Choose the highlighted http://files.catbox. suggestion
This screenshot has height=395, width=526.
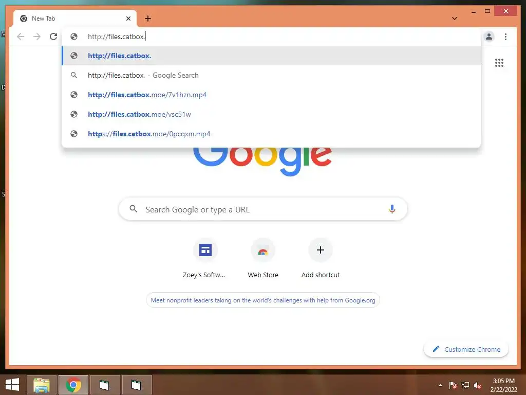coord(271,56)
